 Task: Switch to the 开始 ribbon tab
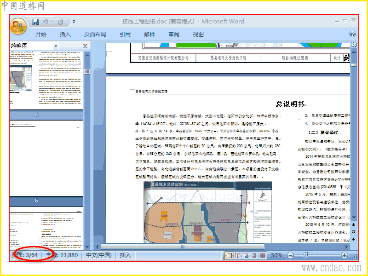pos(41,34)
